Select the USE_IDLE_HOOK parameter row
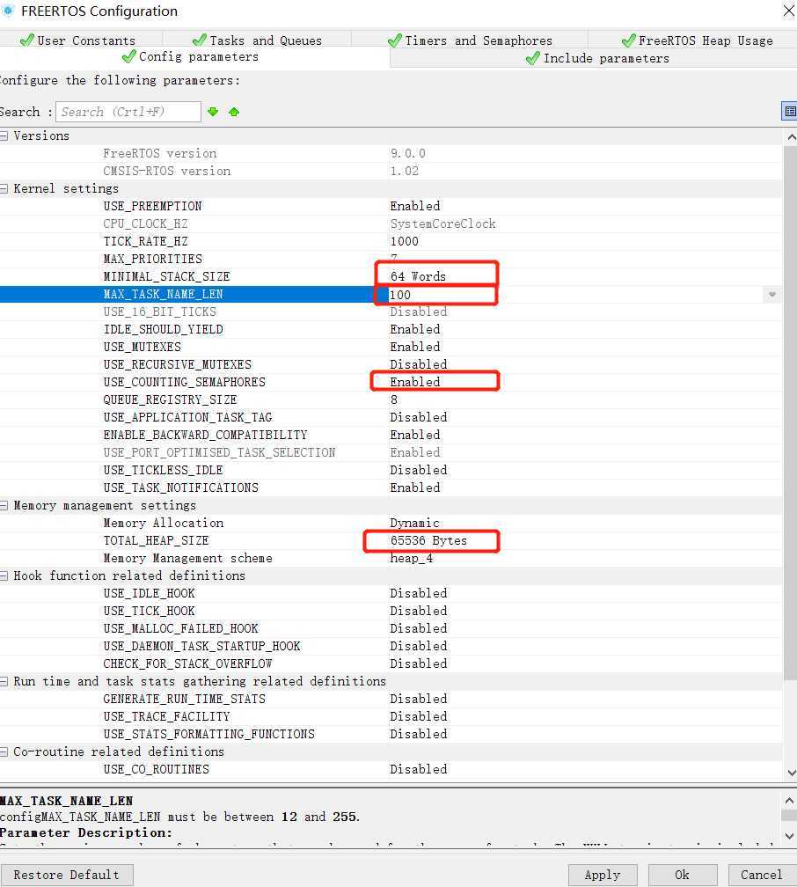The image size is (797, 887). tap(391, 593)
